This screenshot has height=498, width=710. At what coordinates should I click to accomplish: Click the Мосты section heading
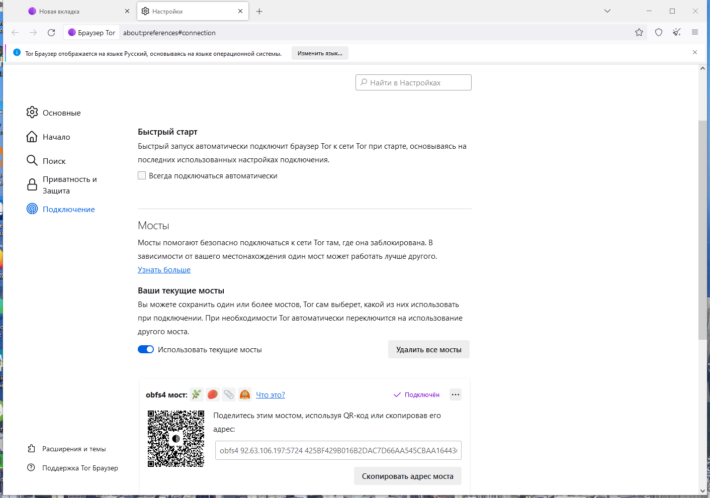(153, 225)
